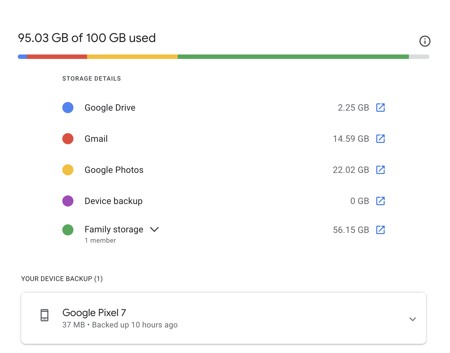Open Family storage external link icon
This screenshot has width=450, height=353.
(x=380, y=230)
